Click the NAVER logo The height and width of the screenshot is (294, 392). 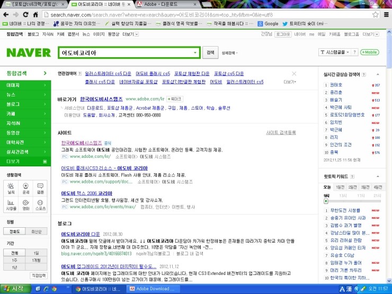pyautogui.click(x=29, y=53)
